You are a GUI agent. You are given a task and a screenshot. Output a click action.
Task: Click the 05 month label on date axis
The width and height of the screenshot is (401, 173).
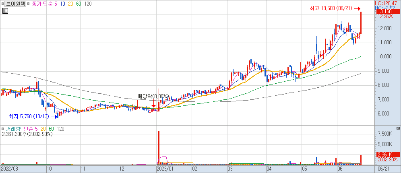pyautogui.click(x=304, y=169)
